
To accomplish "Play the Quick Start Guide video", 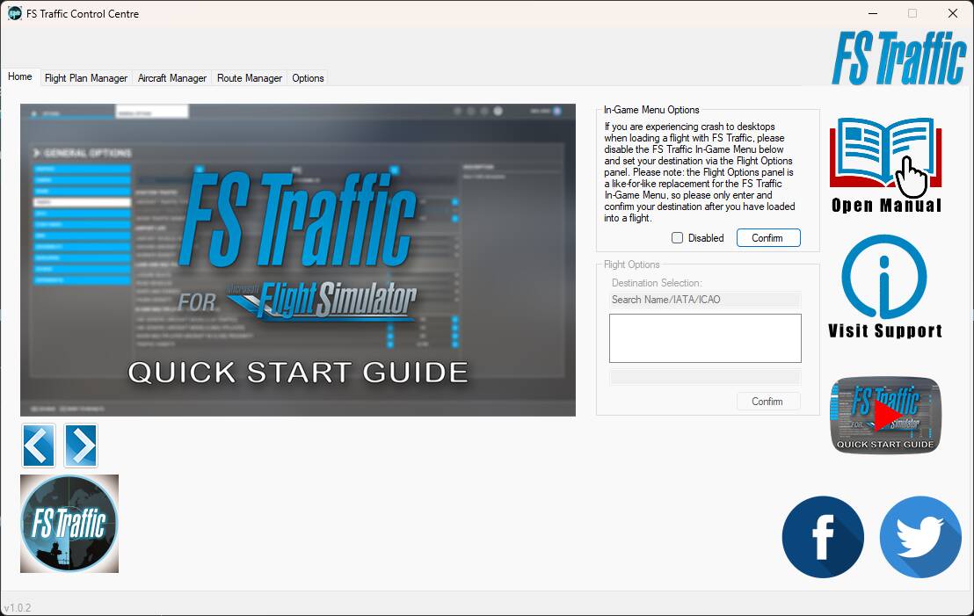I will [x=884, y=413].
